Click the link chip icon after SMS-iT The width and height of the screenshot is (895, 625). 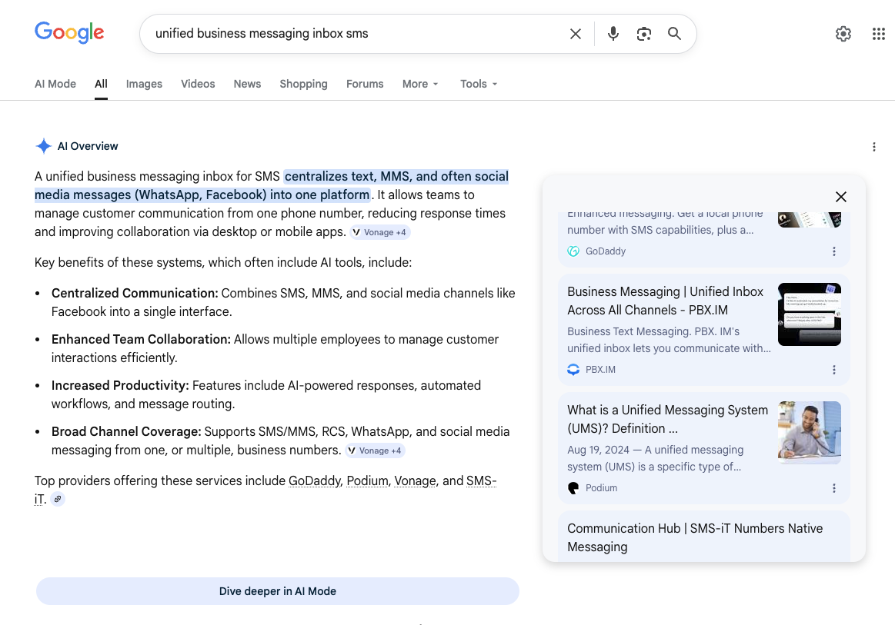pyautogui.click(x=58, y=499)
